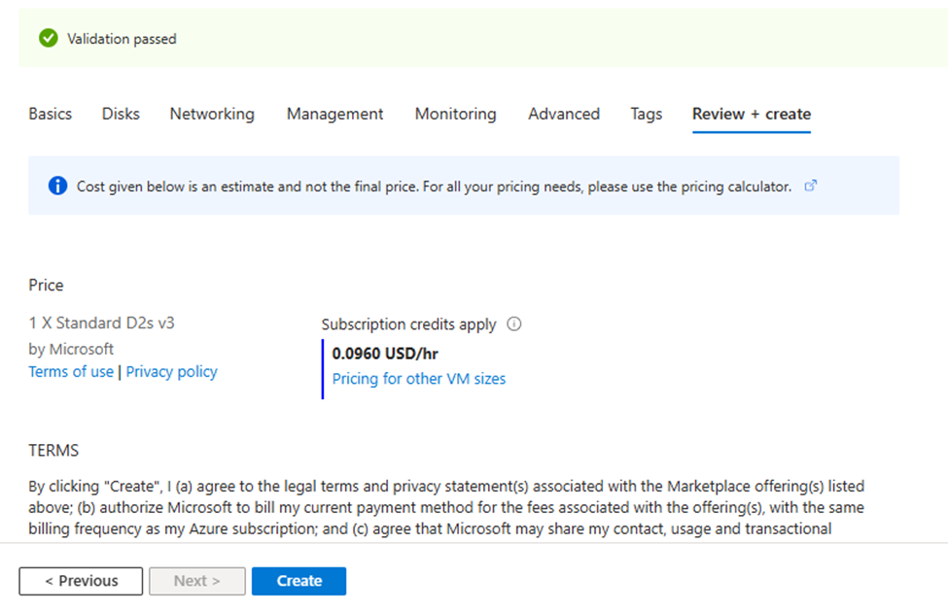Open pricing calculator external link icon
This screenshot has width=948, height=612.
click(x=811, y=186)
